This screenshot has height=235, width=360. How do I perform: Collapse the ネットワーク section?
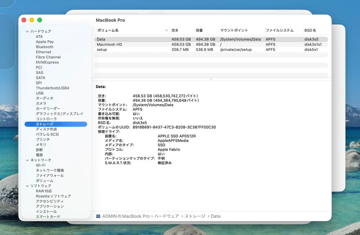pos(27,160)
